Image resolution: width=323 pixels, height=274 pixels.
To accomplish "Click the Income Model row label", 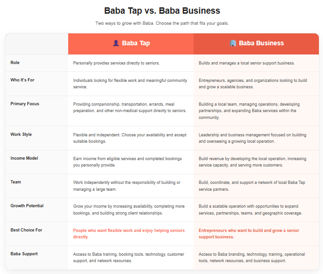I will pyautogui.click(x=24, y=158).
